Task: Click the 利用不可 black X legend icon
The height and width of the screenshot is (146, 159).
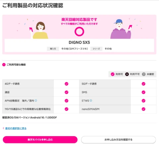Action: click(x=127, y=74)
